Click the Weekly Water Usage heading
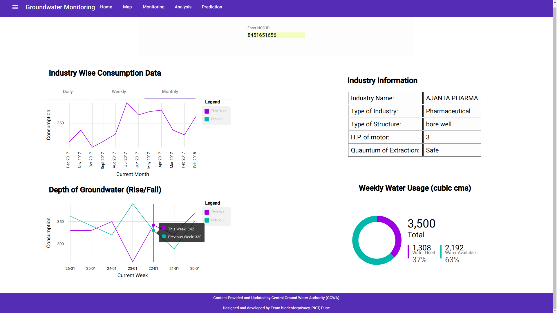Screen dimensions: 557x313 click(415, 188)
